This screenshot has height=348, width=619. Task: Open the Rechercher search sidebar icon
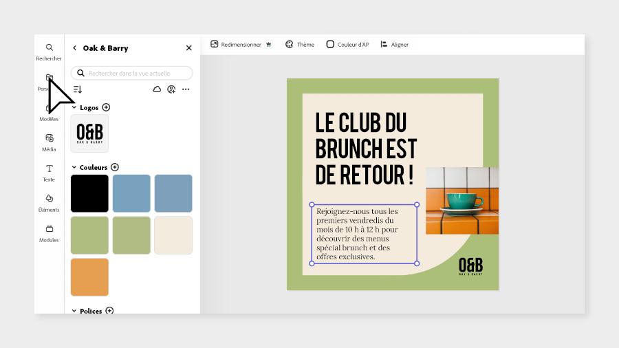tap(49, 52)
